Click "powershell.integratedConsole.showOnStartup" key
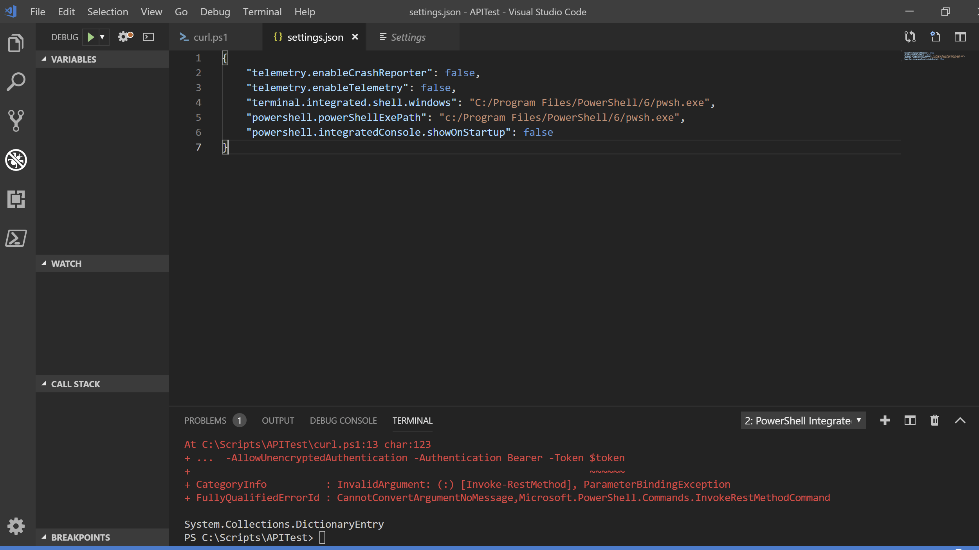The width and height of the screenshot is (979, 550). coord(378,132)
